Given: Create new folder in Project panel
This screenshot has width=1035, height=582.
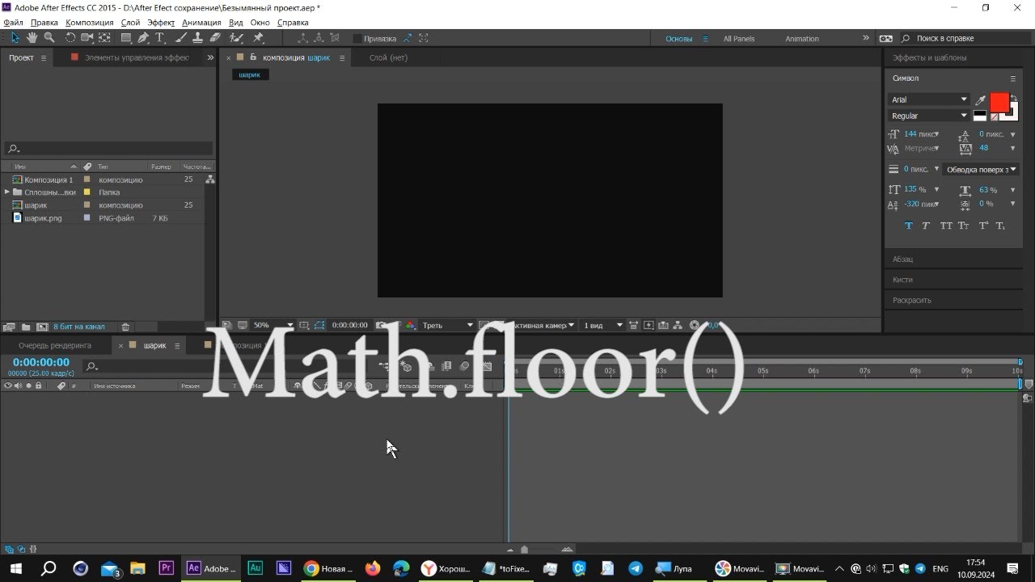Looking at the screenshot, I should (26, 327).
